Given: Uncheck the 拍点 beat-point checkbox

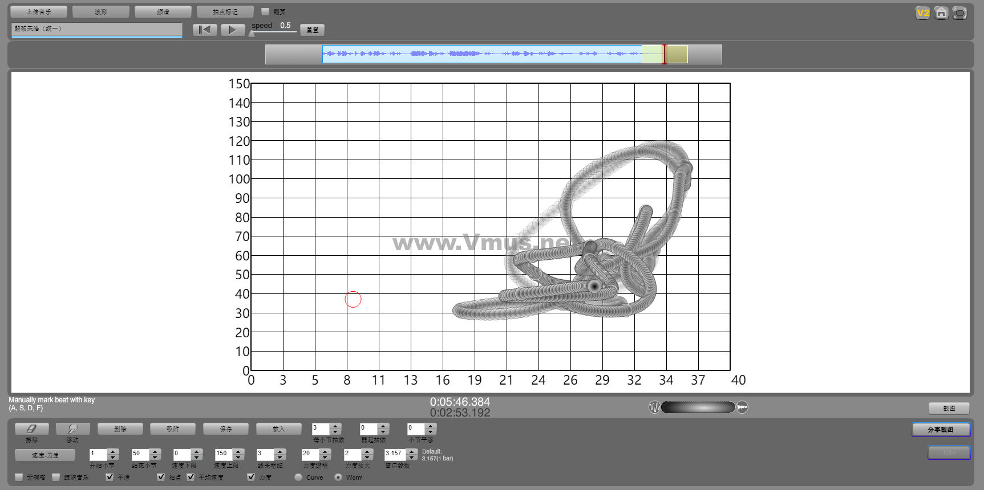Looking at the screenshot, I should (x=161, y=477).
